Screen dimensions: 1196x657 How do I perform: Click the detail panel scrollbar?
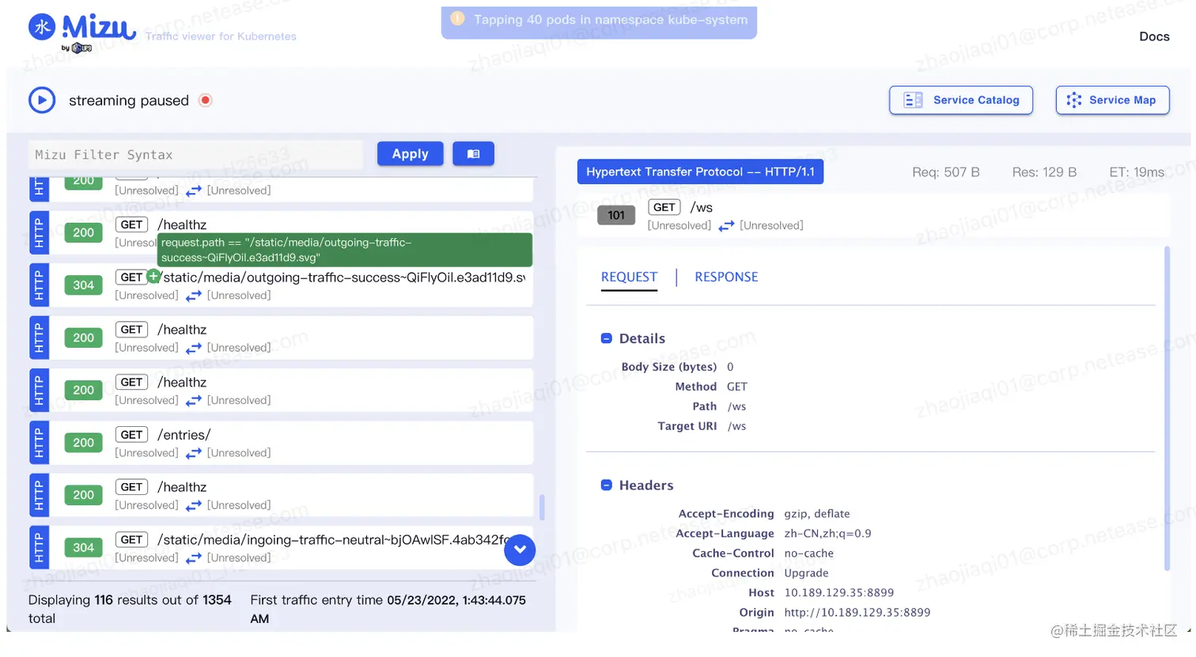pyautogui.click(x=1167, y=408)
